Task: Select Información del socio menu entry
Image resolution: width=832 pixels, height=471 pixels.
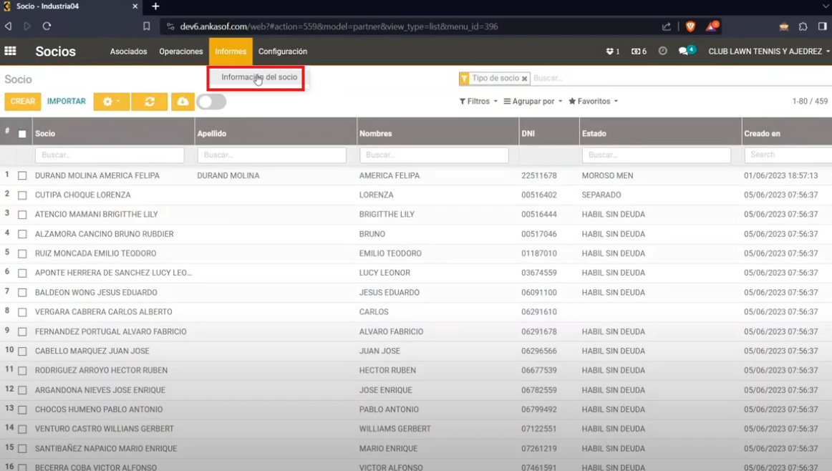Action: [258, 77]
